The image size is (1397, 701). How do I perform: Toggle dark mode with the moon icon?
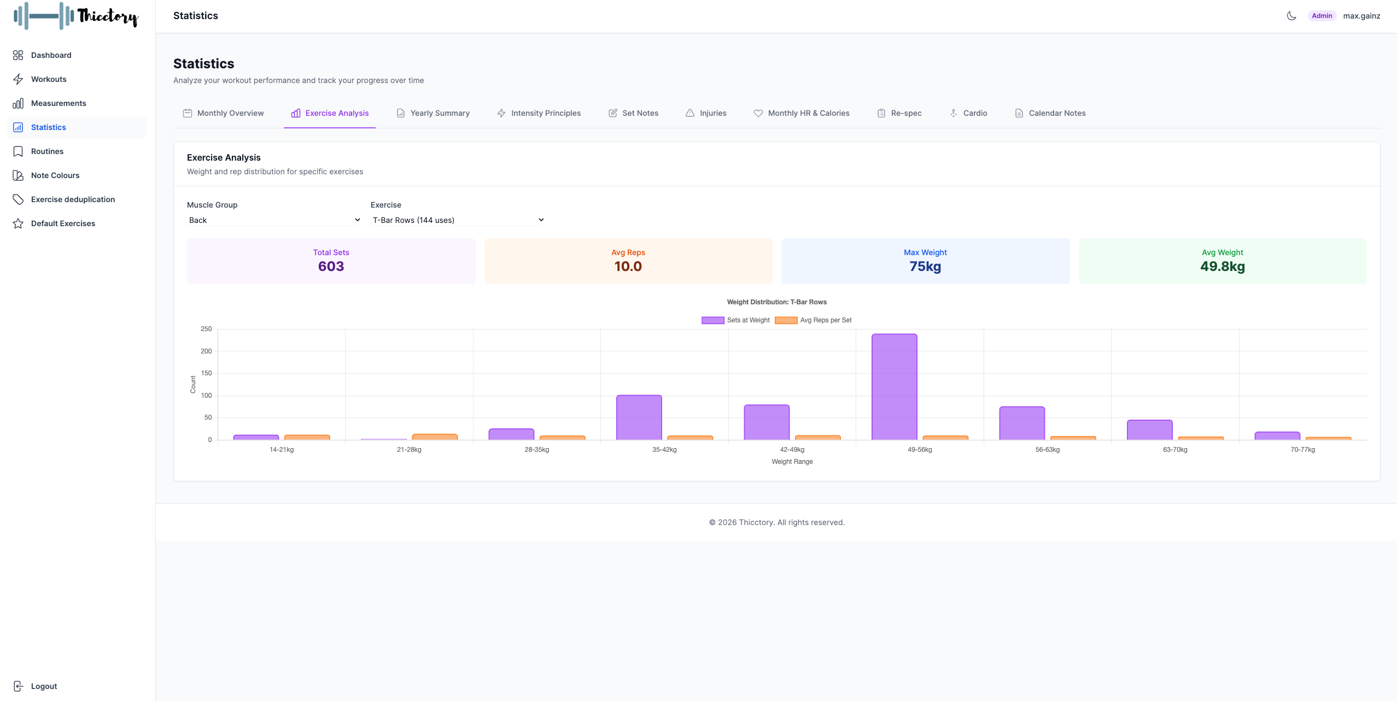click(1290, 15)
